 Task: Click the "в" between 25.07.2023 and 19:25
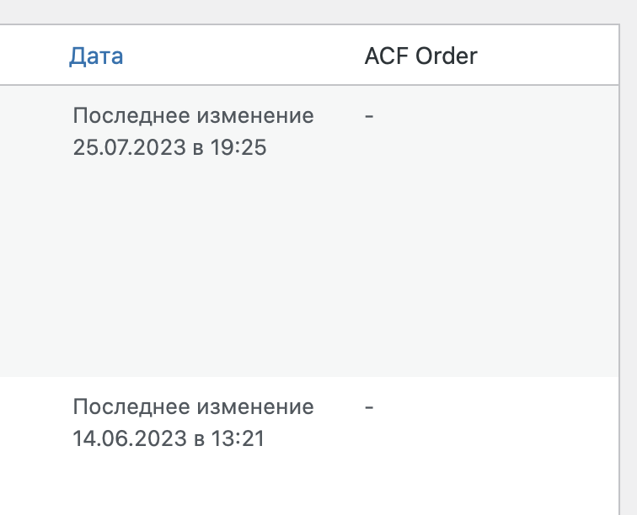198,148
